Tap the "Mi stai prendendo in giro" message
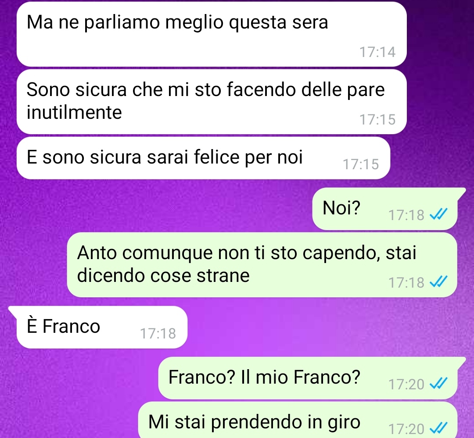Screen dimensions: 474x438 tap(298, 420)
